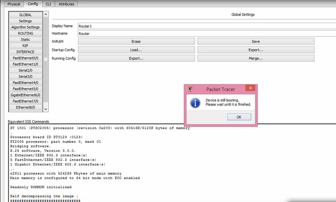This screenshot has width=336, height=202.
Task: Click the 'Bridging software.' output line
Action: pos(30,146)
